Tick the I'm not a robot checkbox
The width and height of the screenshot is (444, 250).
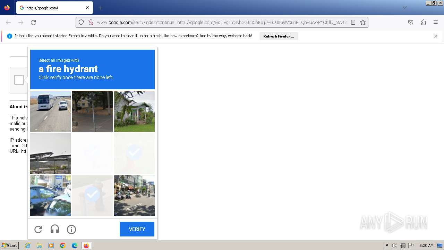coord(19,80)
